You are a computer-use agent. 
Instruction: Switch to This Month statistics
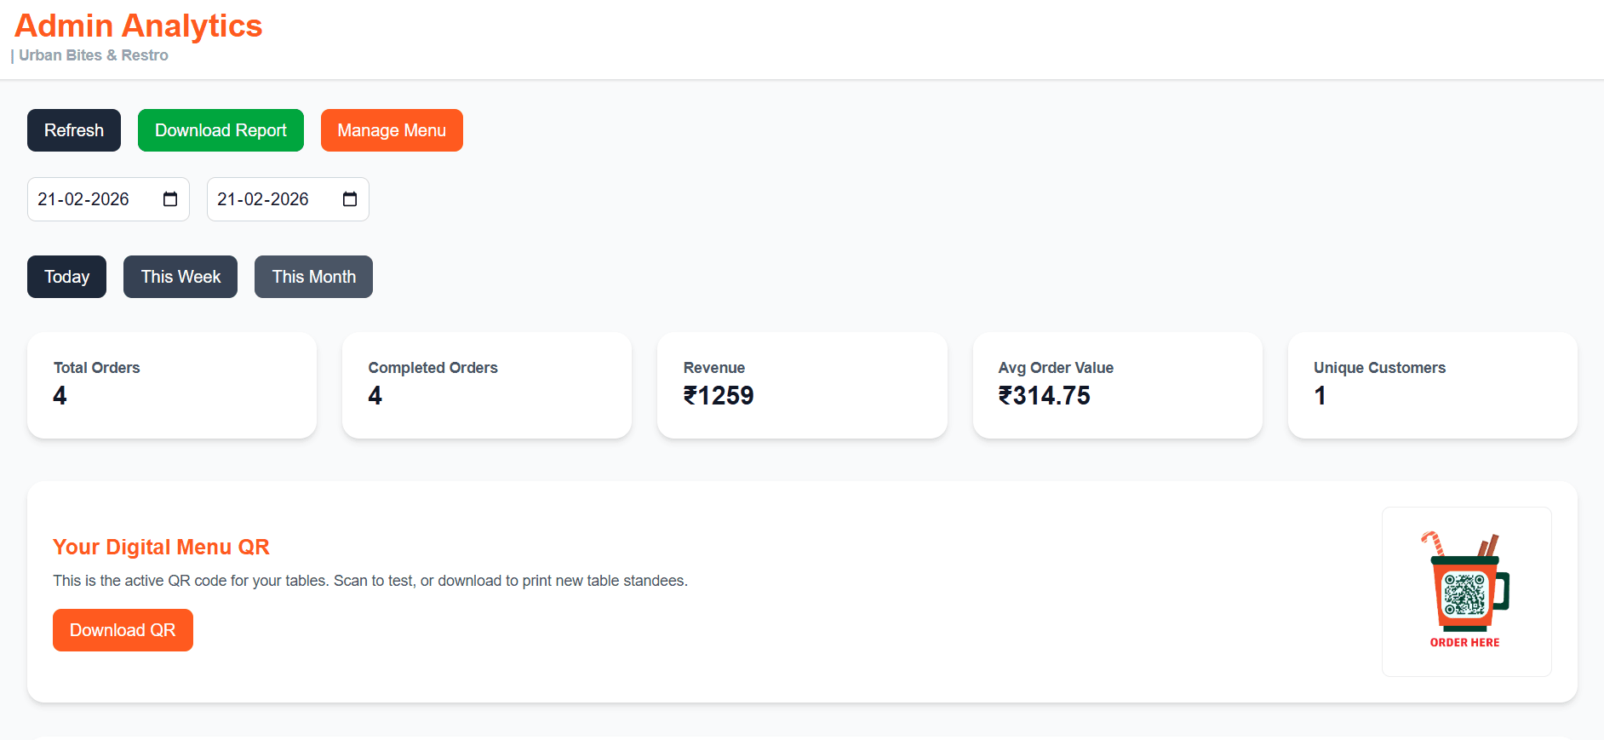[x=313, y=276]
